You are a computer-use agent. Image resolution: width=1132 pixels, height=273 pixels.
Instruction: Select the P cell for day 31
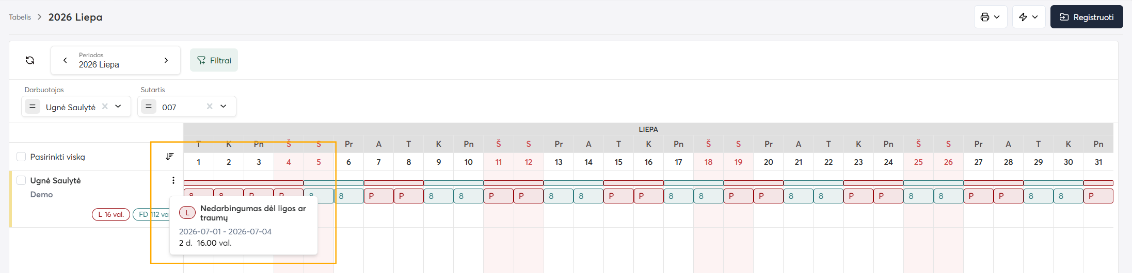click(x=1098, y=196)
